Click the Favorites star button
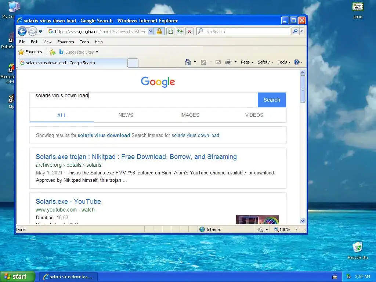376x282 pixels. click(x=30, y=52)
